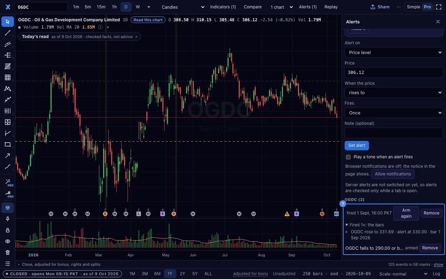Viewport: 446px width, 279px height.
Task: Click the alert Price input field
Action: 394,73
